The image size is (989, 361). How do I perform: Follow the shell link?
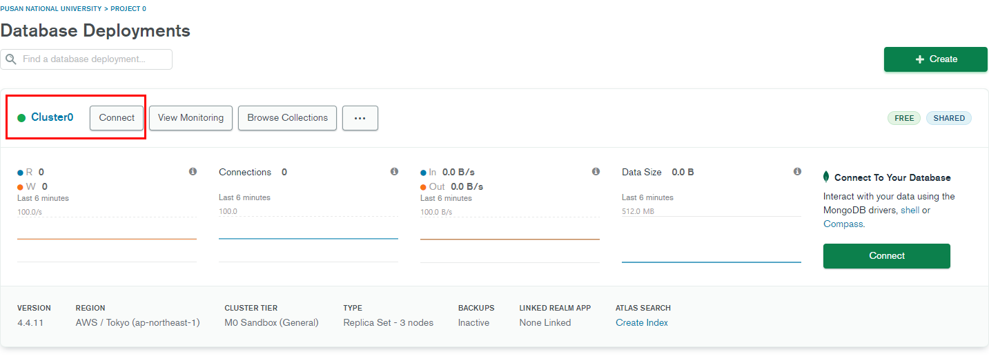910,210
